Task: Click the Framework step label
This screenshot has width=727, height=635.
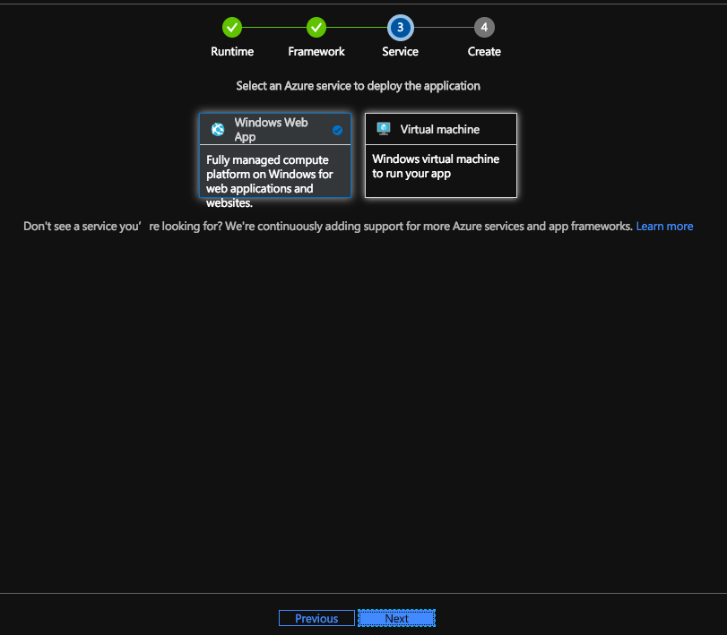Action: pos(316,51)
